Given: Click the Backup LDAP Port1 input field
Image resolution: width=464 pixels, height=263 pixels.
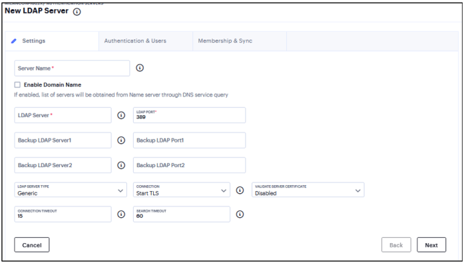Looking at the screenshot, I should point(189,140).
